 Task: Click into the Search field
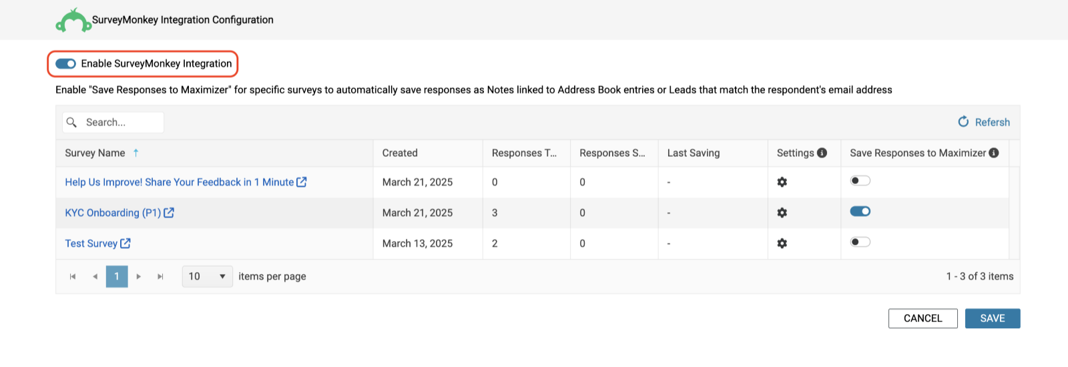pos(113,122)
